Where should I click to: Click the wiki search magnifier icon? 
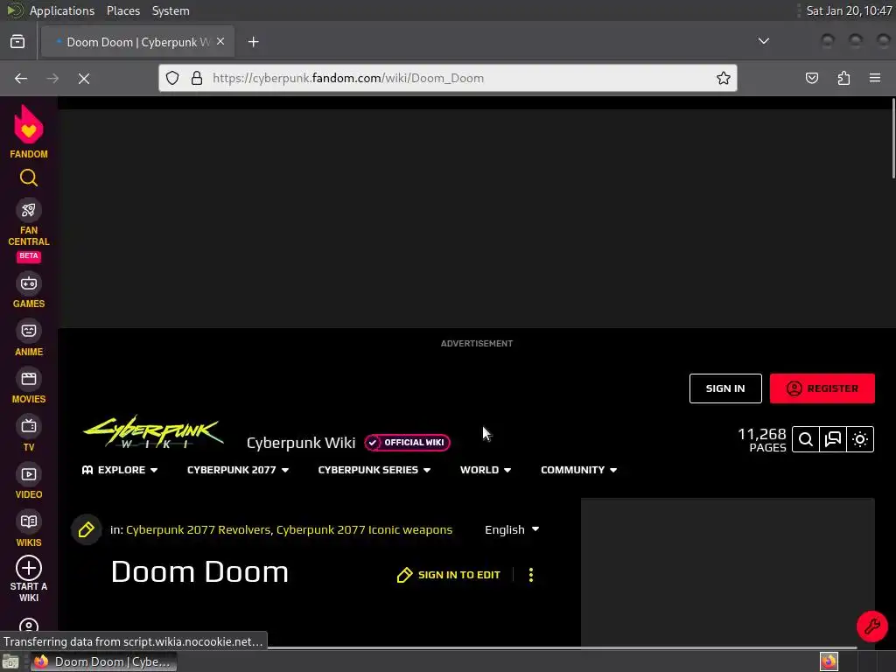click(806, 439)
